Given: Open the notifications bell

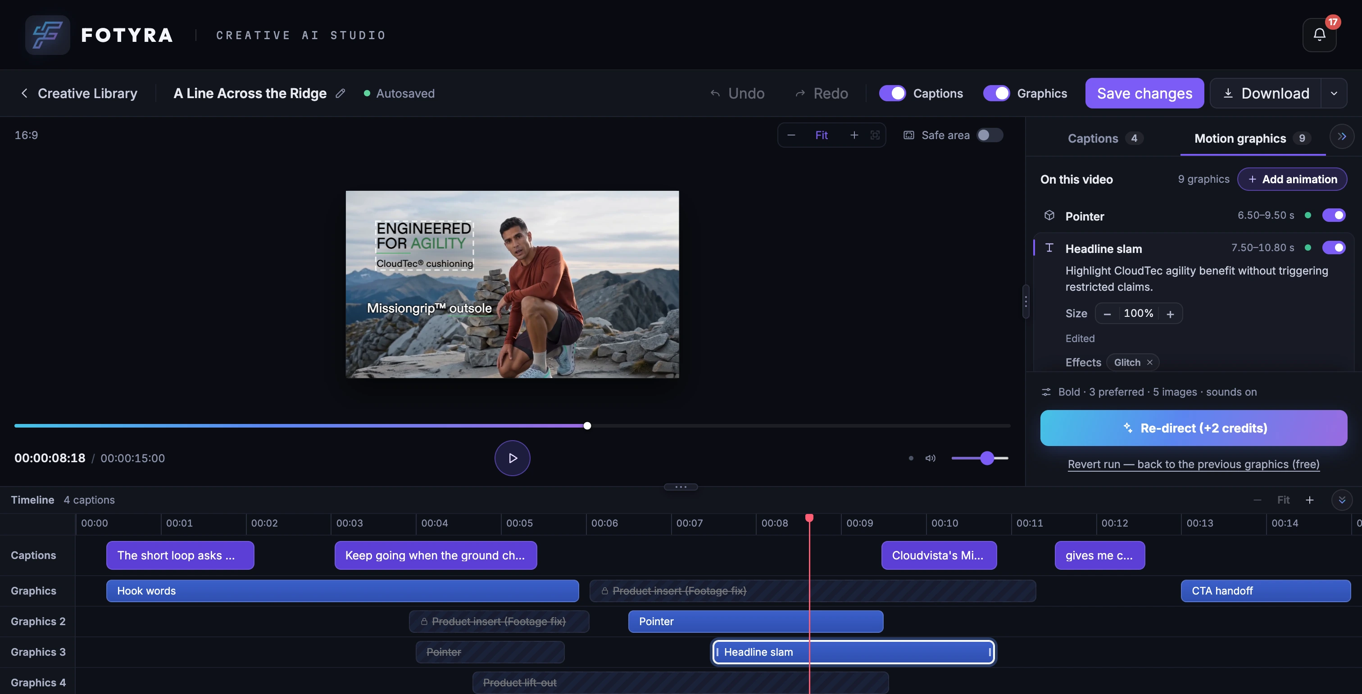Looking at the screenshot, I should 1319,35.
